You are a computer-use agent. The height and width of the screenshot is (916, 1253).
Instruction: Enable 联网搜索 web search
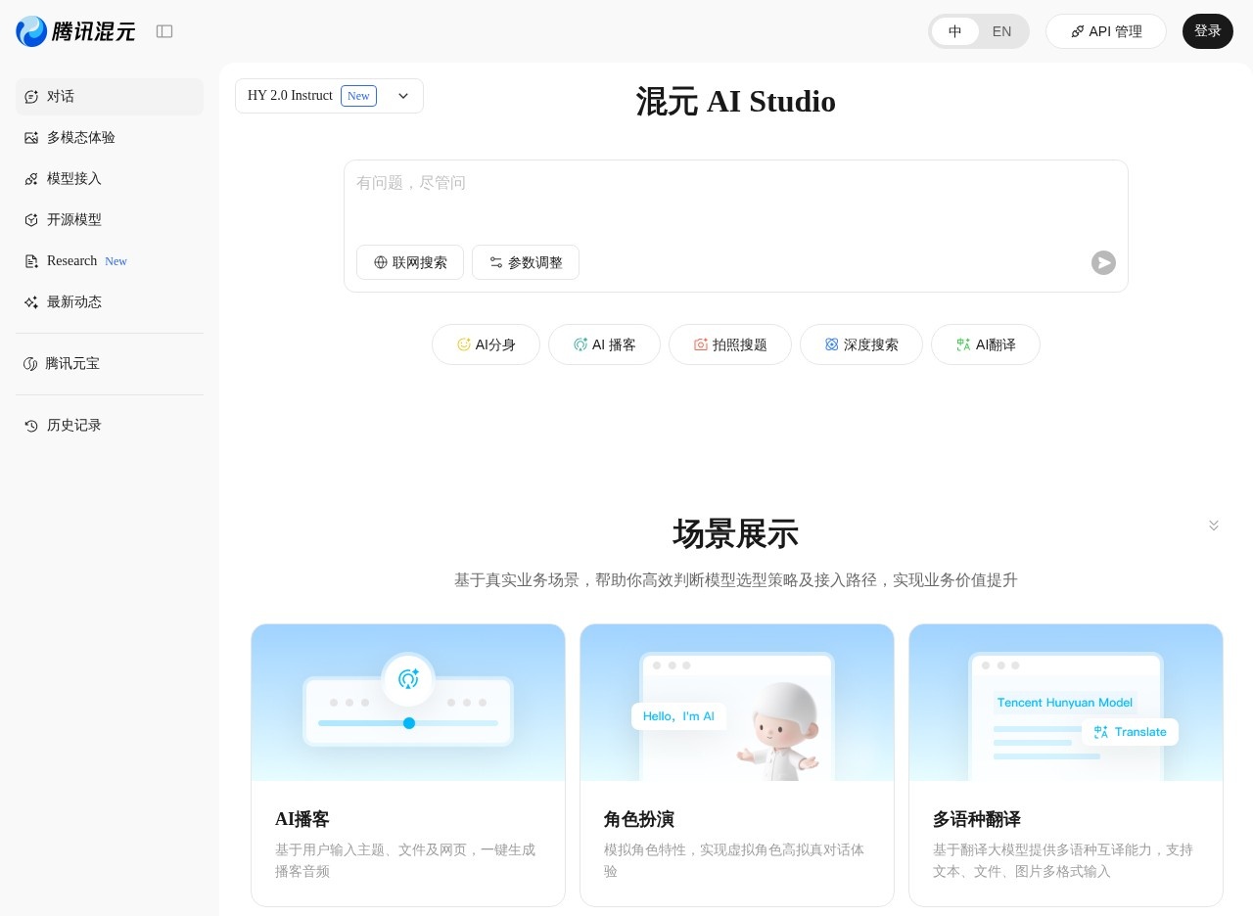point(410,262)
